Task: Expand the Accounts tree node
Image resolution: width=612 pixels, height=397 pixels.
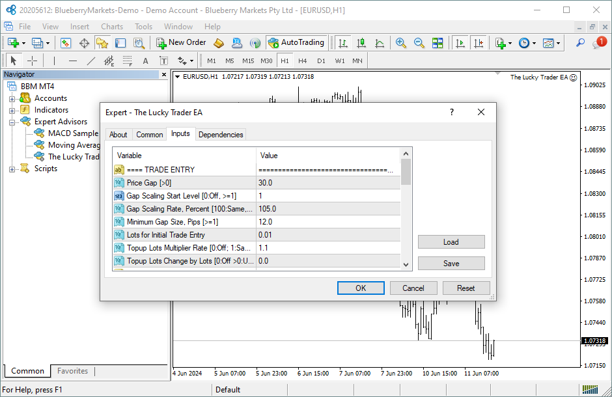Action: point(12,99)
